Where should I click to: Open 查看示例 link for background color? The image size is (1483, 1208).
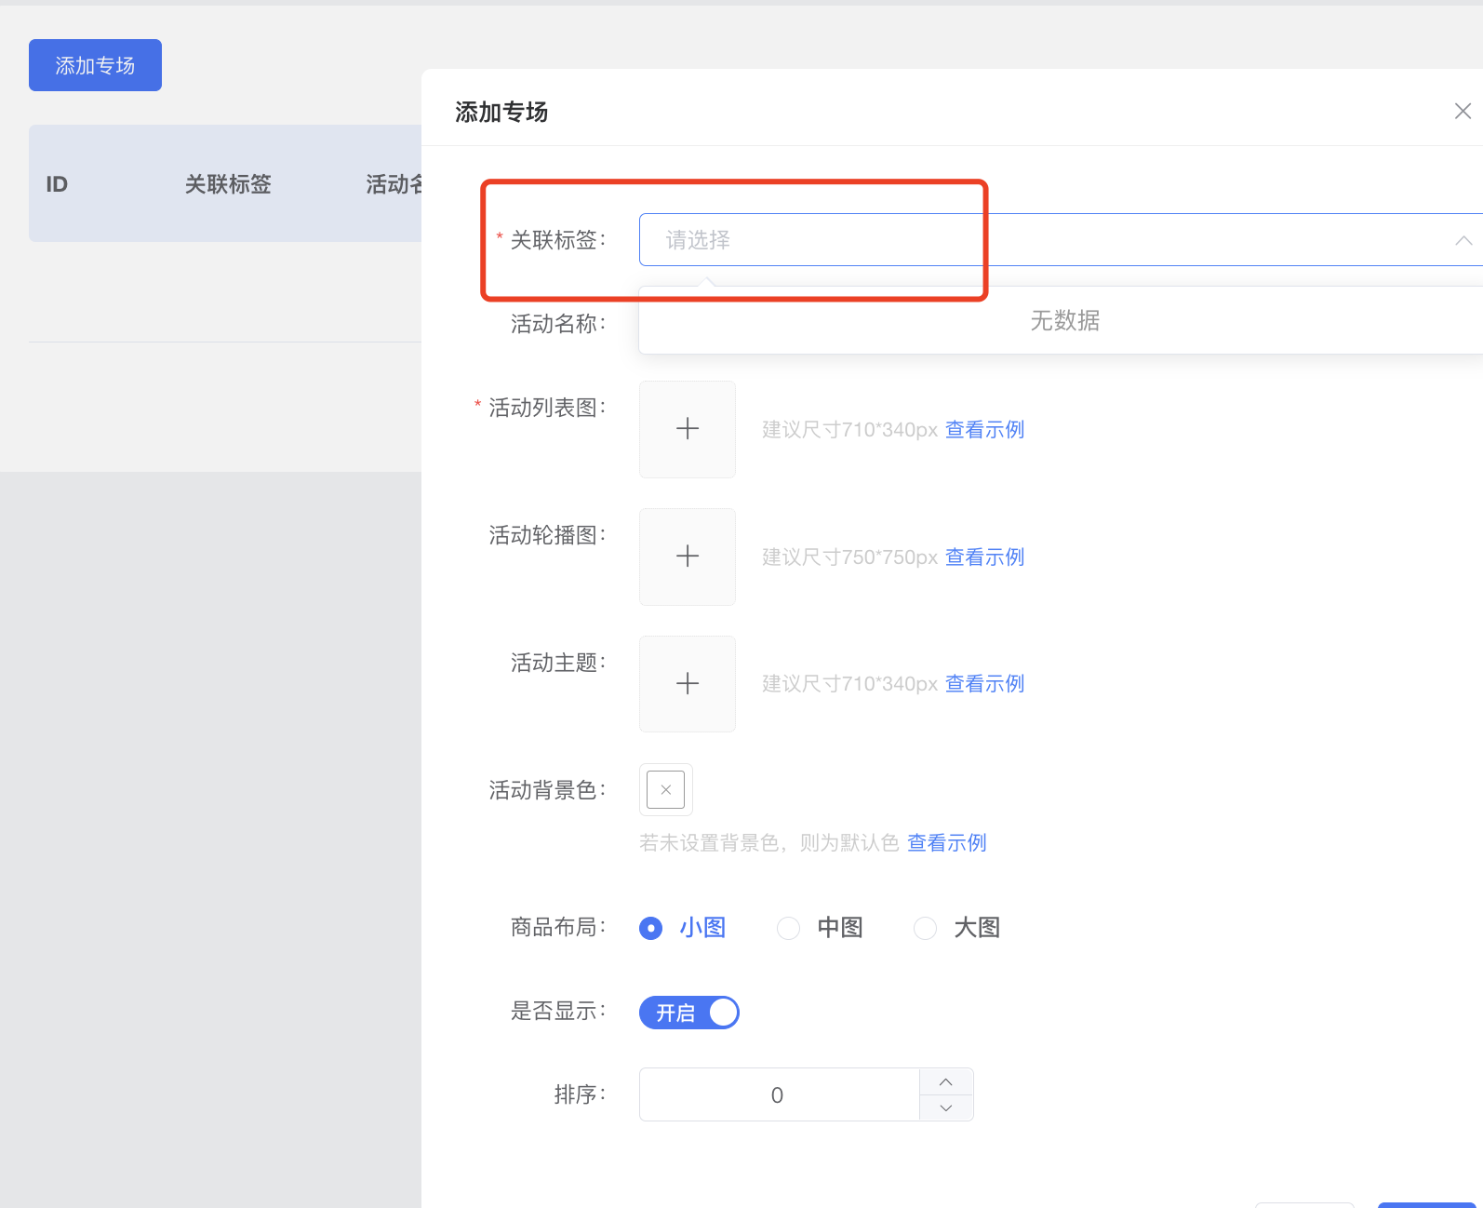946,842
